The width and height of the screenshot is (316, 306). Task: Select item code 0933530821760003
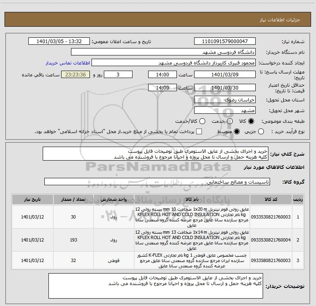(x=271, y=217)
